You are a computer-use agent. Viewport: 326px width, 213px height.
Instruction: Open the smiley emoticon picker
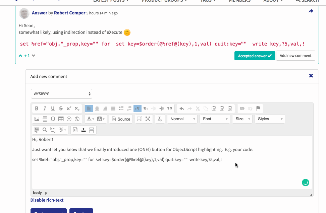pyautogui.click(x=69, y=119)
